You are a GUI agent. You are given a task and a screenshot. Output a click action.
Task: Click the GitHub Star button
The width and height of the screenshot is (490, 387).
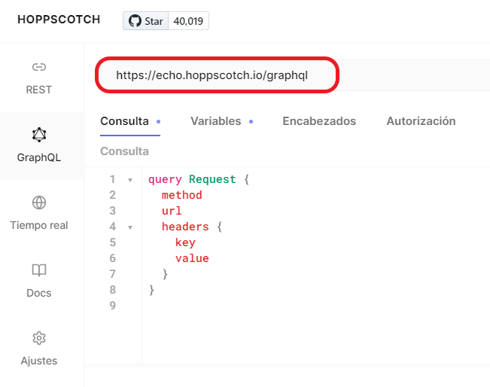click(x=146, y=21)
